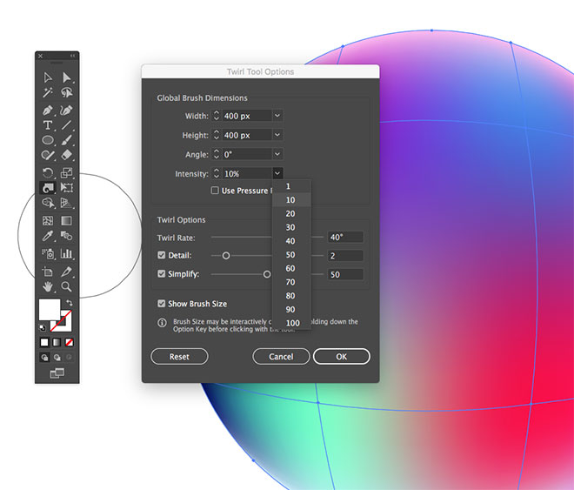This screenshot has height=490, width=574.
Task: Select 100 in the Intensity list
Action: (292, 324)
